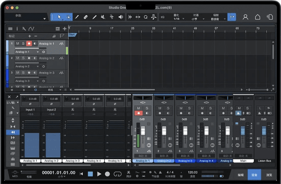The width and height of the screenshot is (281, 184).
Task: Mute track 1 in track list
Action: point(17,44)
